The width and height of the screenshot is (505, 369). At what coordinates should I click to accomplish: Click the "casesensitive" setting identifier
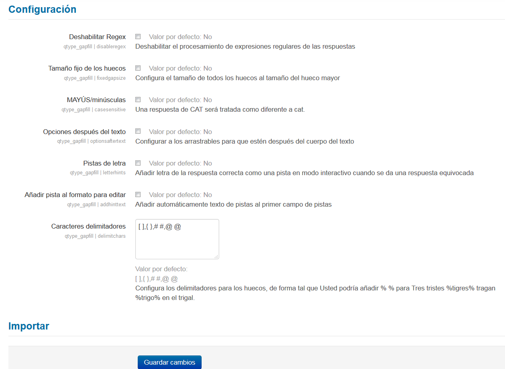pyautogui.click(x=95, y=109)
